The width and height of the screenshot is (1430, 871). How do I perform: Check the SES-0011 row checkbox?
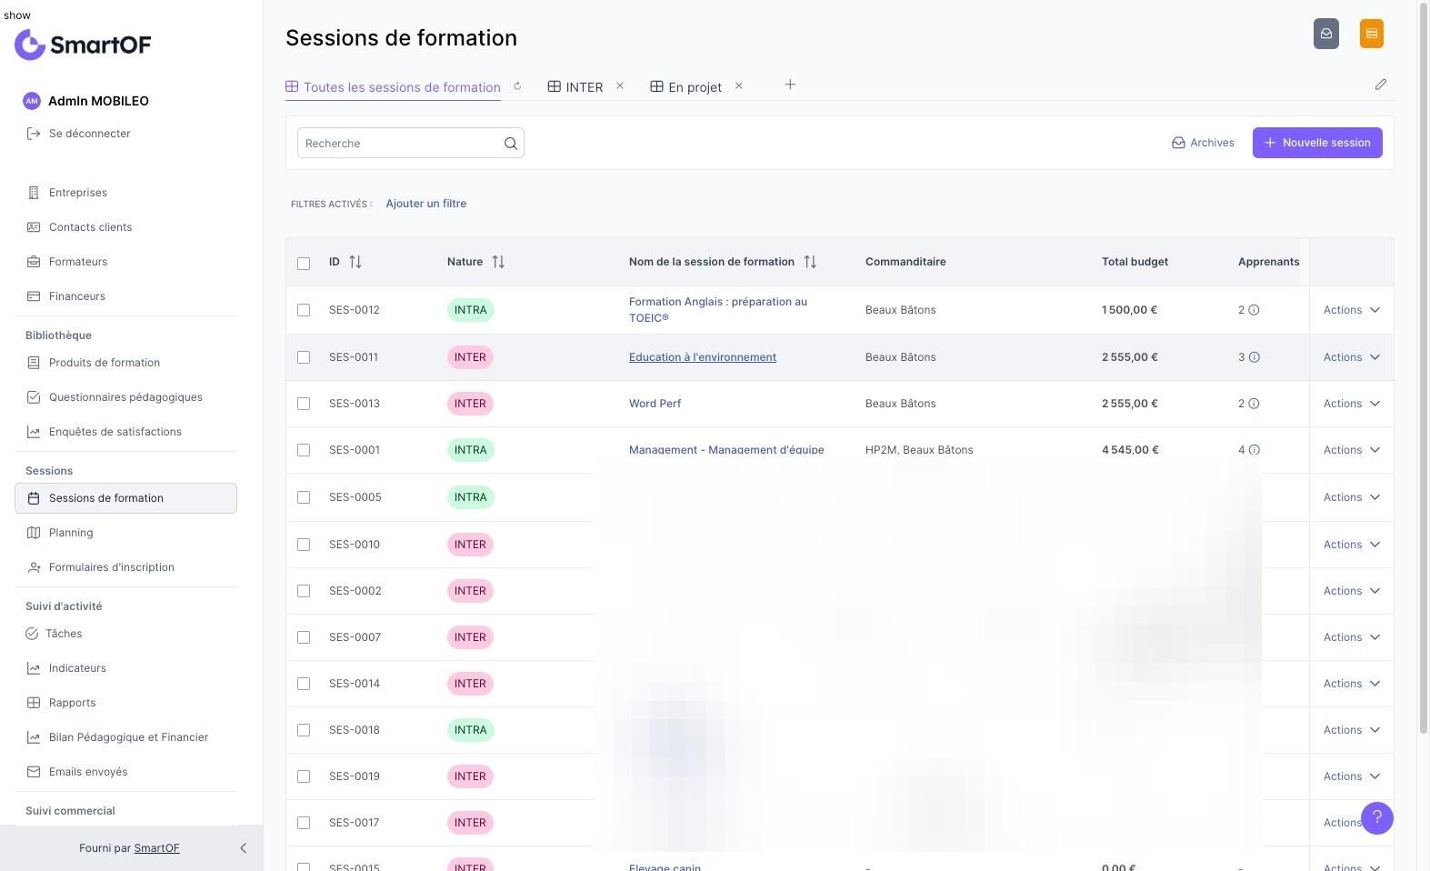[x=304, y=357]
